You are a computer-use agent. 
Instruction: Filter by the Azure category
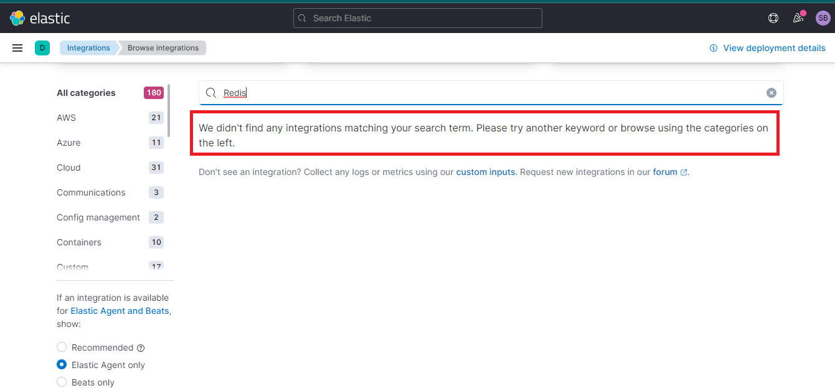click(x=68, y=143)
